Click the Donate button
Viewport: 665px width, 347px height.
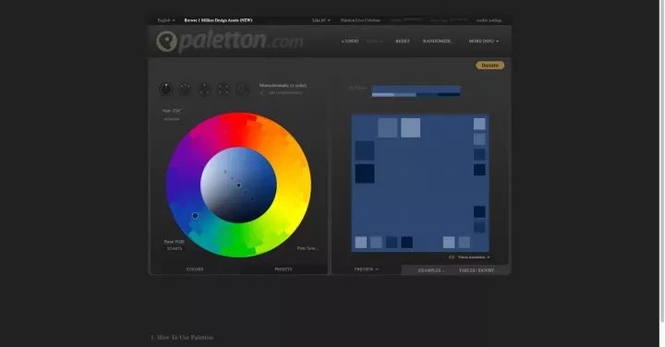(490, 66)
